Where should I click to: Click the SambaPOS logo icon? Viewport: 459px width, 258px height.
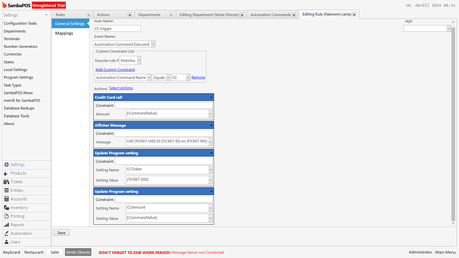pyautogui.click(x=4, y=5)
